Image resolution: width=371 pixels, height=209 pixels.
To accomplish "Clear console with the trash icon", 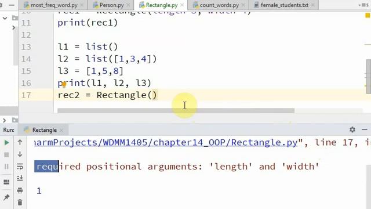I will pos(20,203).
